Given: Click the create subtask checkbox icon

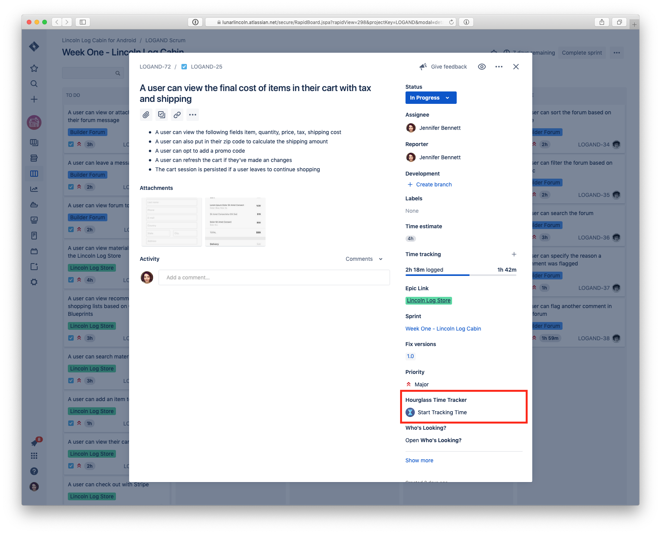Looking at the screenshot, I should 162,115.
